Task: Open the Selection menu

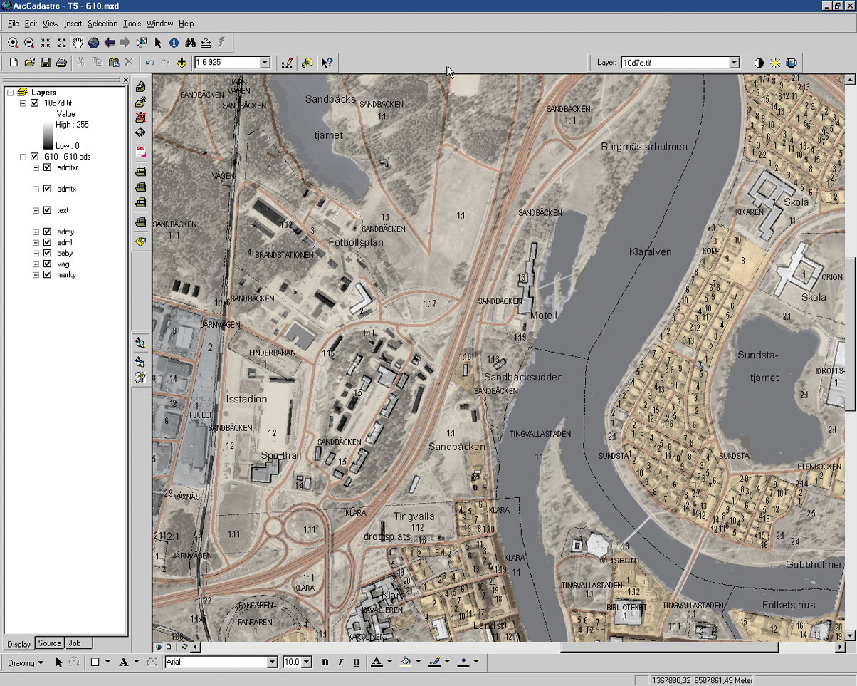Action: click(102, 24)
